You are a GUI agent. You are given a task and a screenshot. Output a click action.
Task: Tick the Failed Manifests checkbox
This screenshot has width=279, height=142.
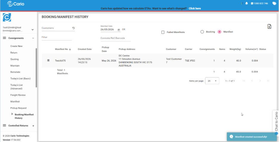(163, 32)
